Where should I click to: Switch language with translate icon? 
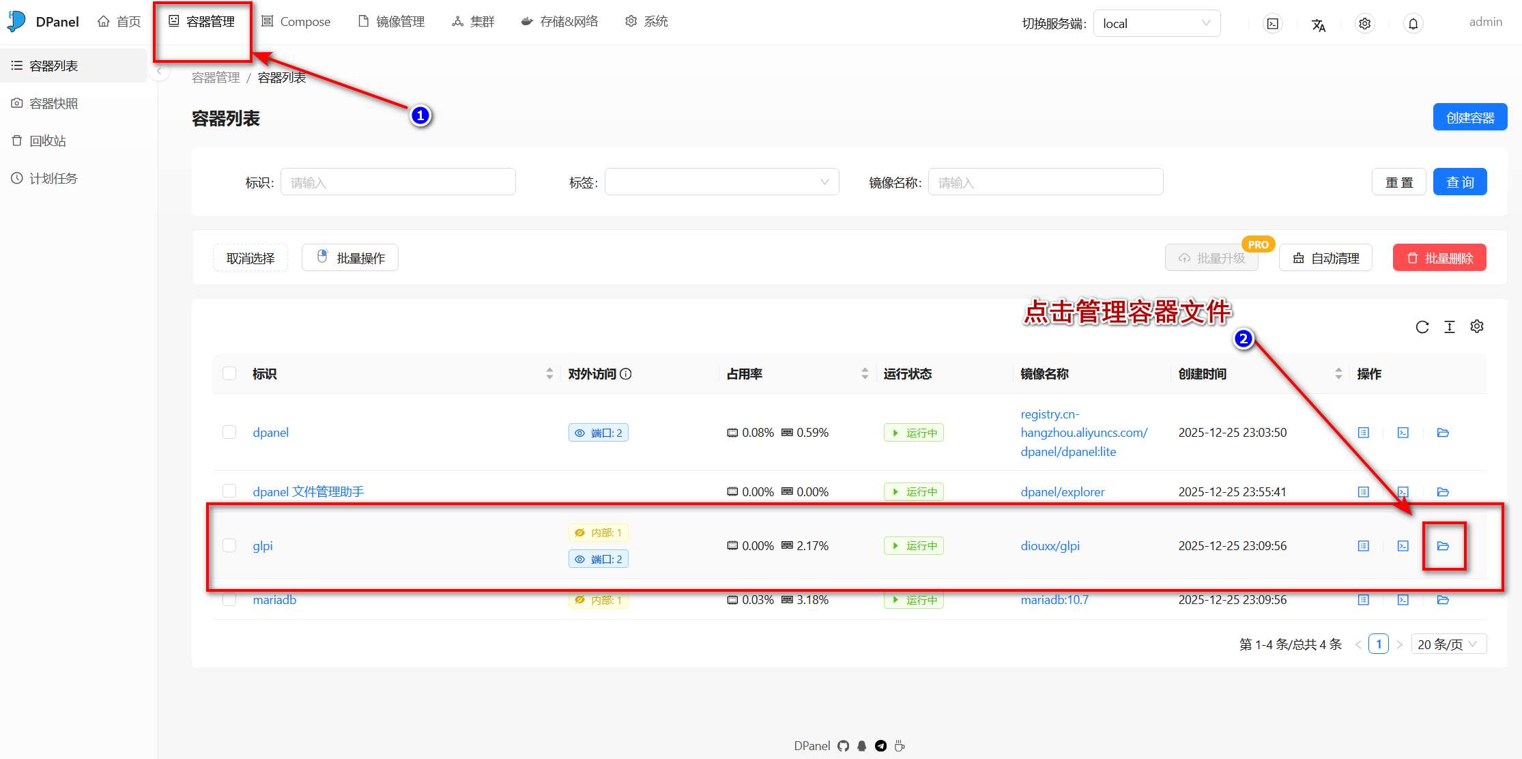(x=1319, y=25)
